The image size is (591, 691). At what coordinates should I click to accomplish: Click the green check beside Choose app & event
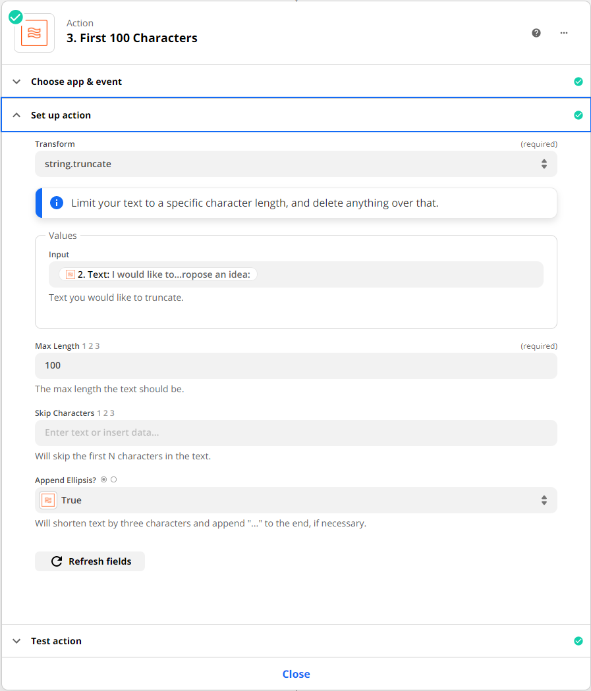[x=578, y=82]
